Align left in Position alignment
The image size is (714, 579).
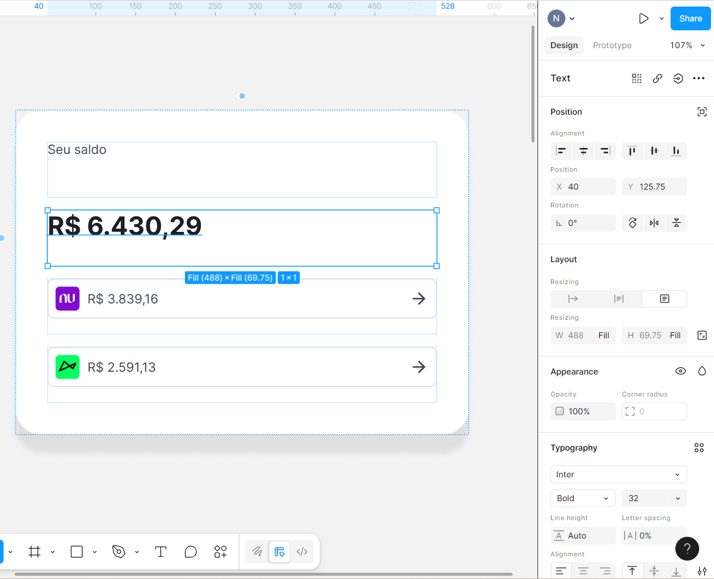(561, 151)
